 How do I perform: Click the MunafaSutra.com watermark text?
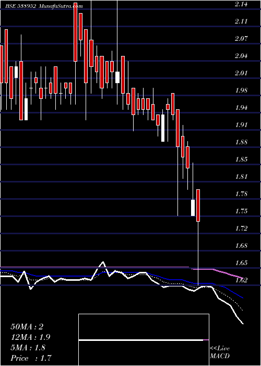61,6
